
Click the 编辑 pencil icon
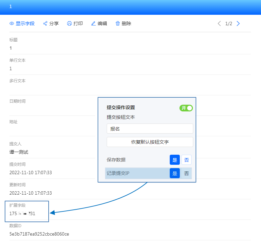94,23
